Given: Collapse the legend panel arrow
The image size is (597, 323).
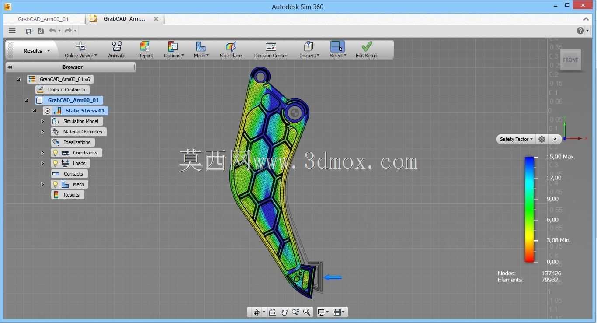Looking at the screenshot, I should pos(555,139).
